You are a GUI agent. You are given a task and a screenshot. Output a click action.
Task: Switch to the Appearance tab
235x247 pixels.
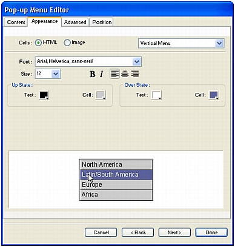point(44,21)
